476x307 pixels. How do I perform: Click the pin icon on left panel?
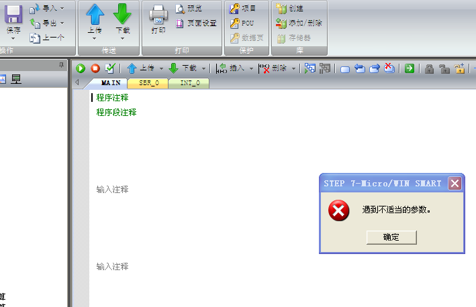pos(61,65)
